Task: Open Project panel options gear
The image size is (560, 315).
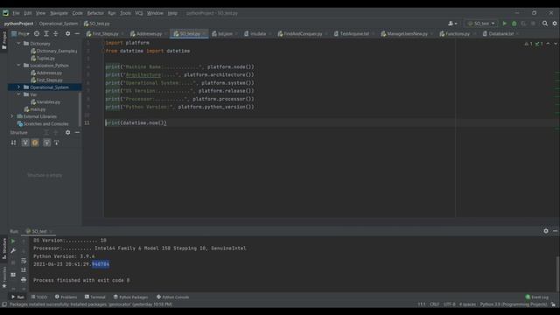Action: point(68,33)
